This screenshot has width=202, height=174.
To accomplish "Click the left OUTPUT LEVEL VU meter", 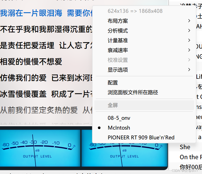I will point(40,148).
